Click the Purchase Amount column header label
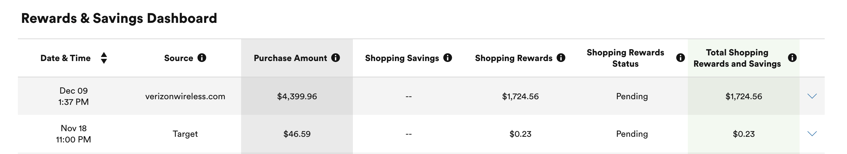The image size is (847, 154). pos(290,58)
